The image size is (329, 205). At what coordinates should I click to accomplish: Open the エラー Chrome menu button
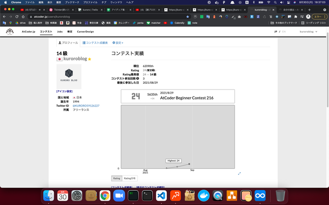[319, 17]
